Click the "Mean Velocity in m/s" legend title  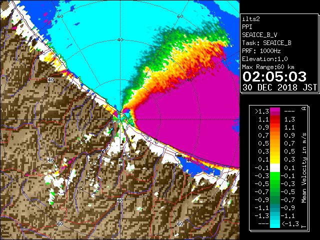[304, 167]
